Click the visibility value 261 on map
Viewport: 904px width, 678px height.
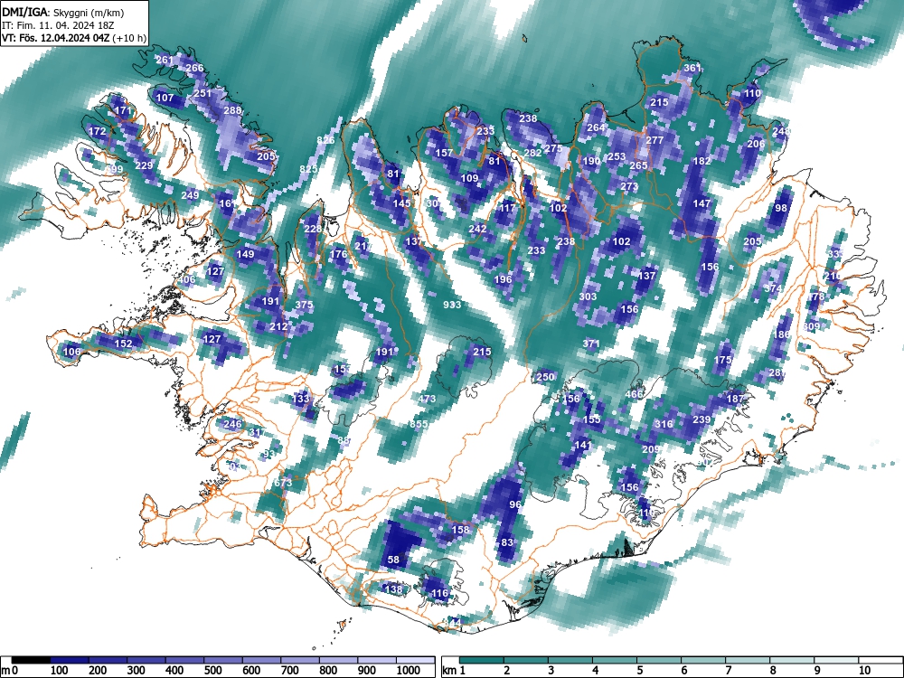(165, 60)
